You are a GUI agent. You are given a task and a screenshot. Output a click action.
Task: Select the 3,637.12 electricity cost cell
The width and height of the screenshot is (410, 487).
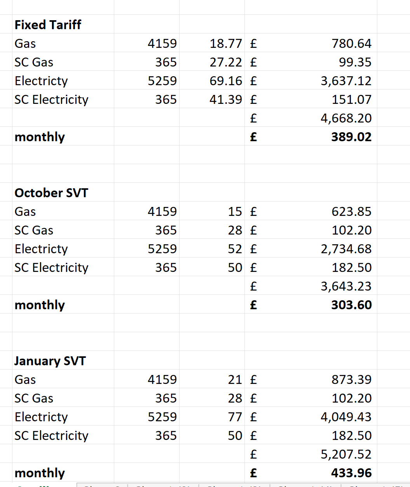pyautogui.click(x=346, y=81)
